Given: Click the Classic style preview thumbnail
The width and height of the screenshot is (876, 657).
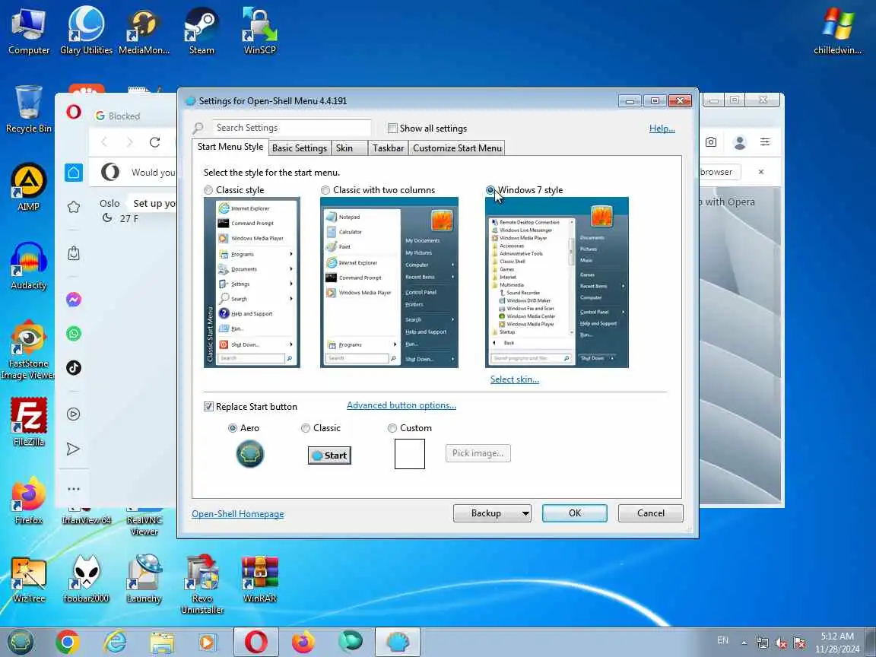Looking at the screenshot, I should (252, 282).
